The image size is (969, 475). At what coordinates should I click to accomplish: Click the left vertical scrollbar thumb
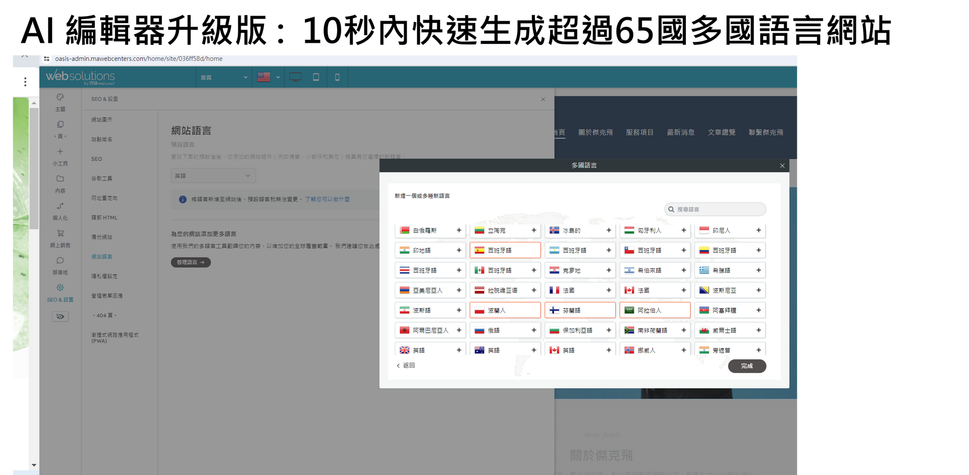(x=34, y=169)
